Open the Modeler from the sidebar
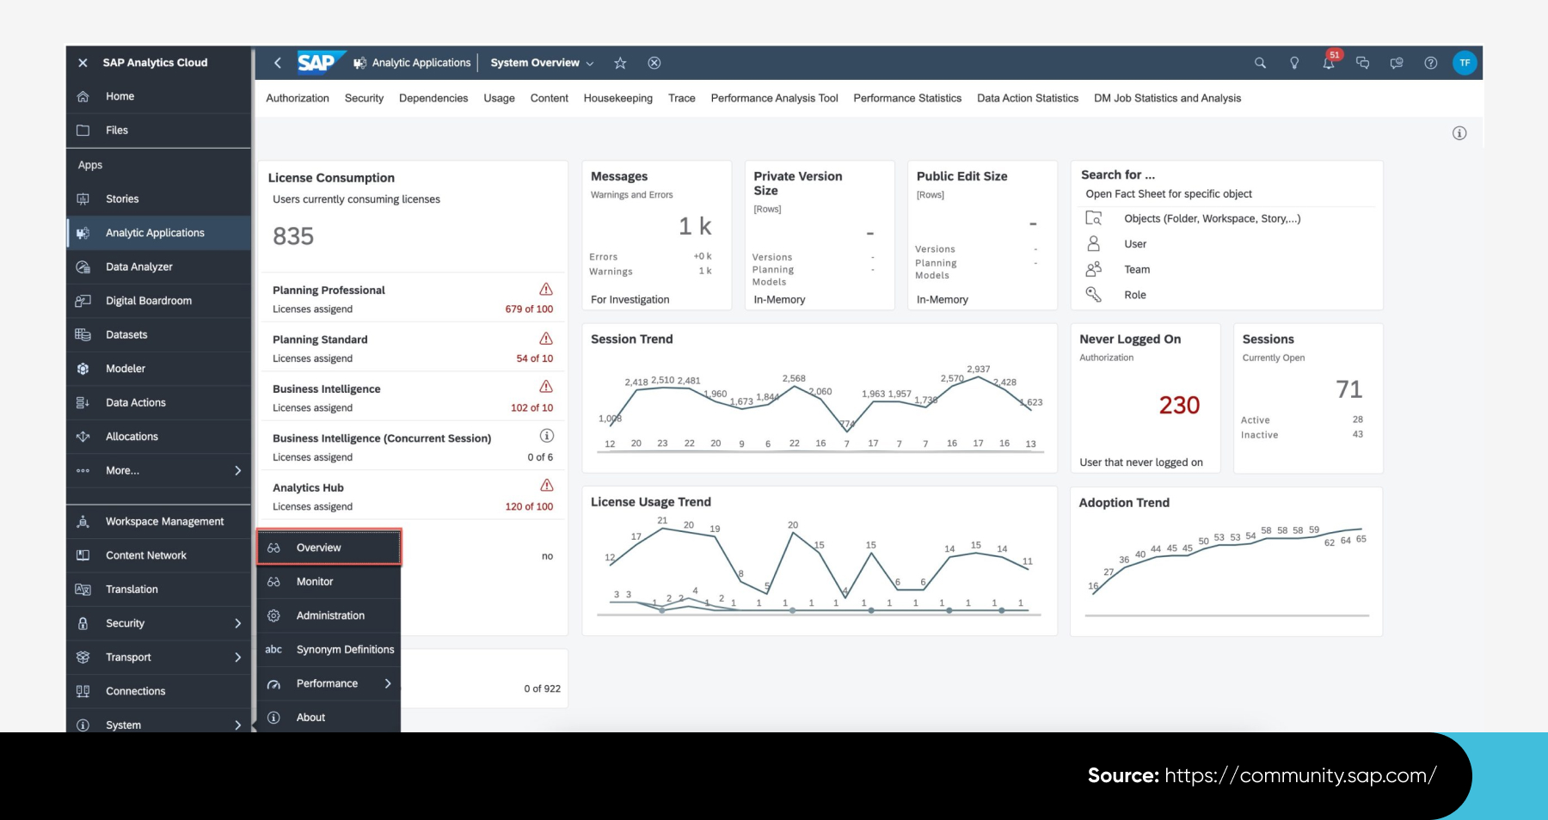This screenshot has height=820, width=1548. pos(83,368)
